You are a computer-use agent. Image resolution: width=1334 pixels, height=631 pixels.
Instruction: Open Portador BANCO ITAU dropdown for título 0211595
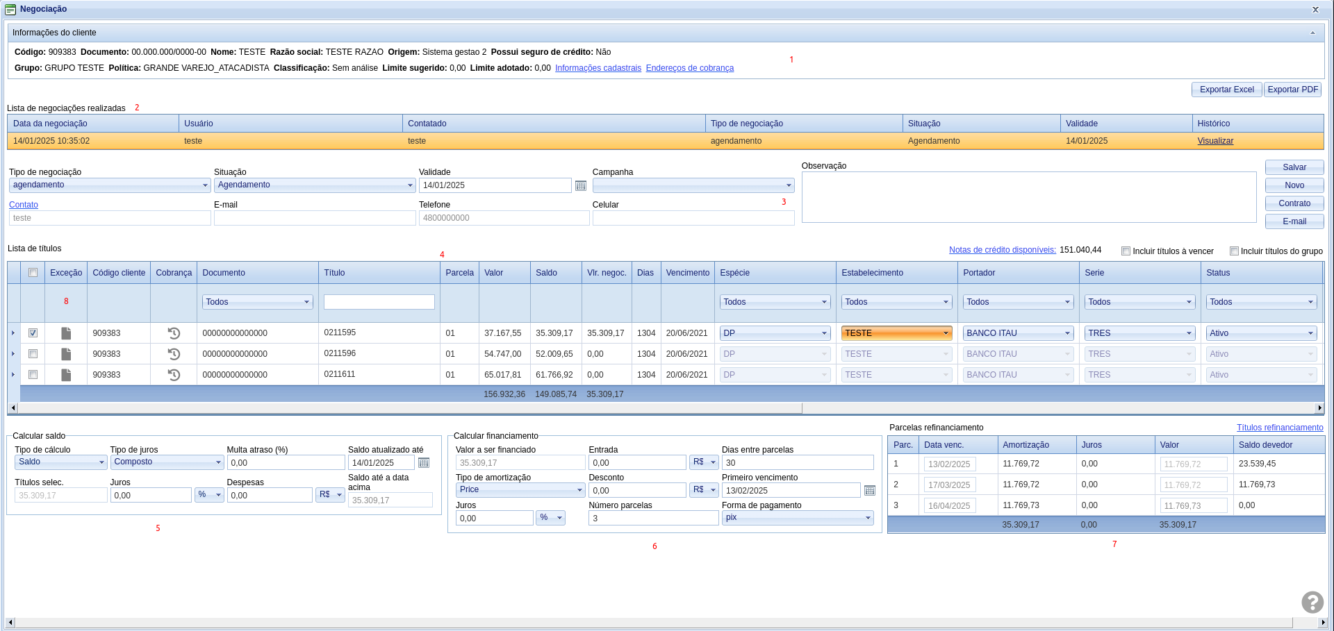coord(1019,333)
